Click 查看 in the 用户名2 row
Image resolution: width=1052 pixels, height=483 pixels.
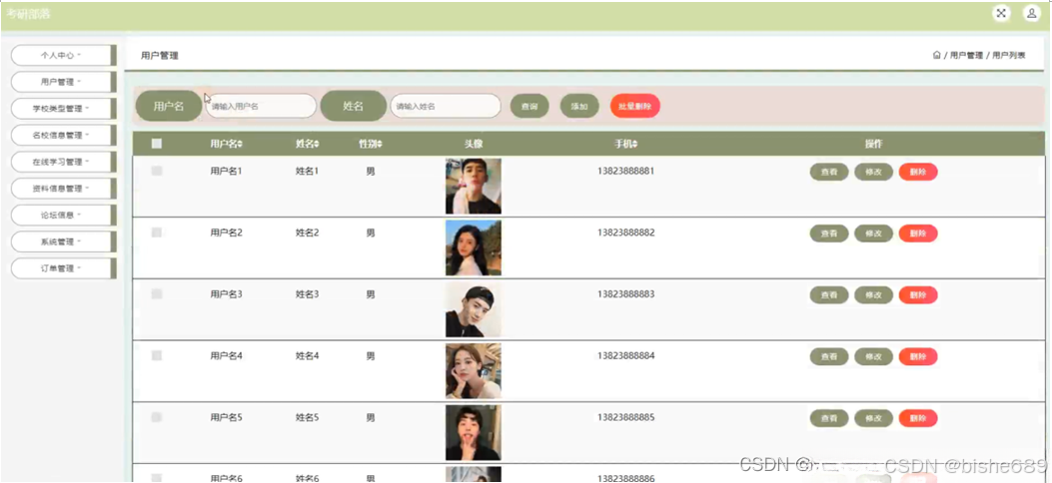point(829,234)
